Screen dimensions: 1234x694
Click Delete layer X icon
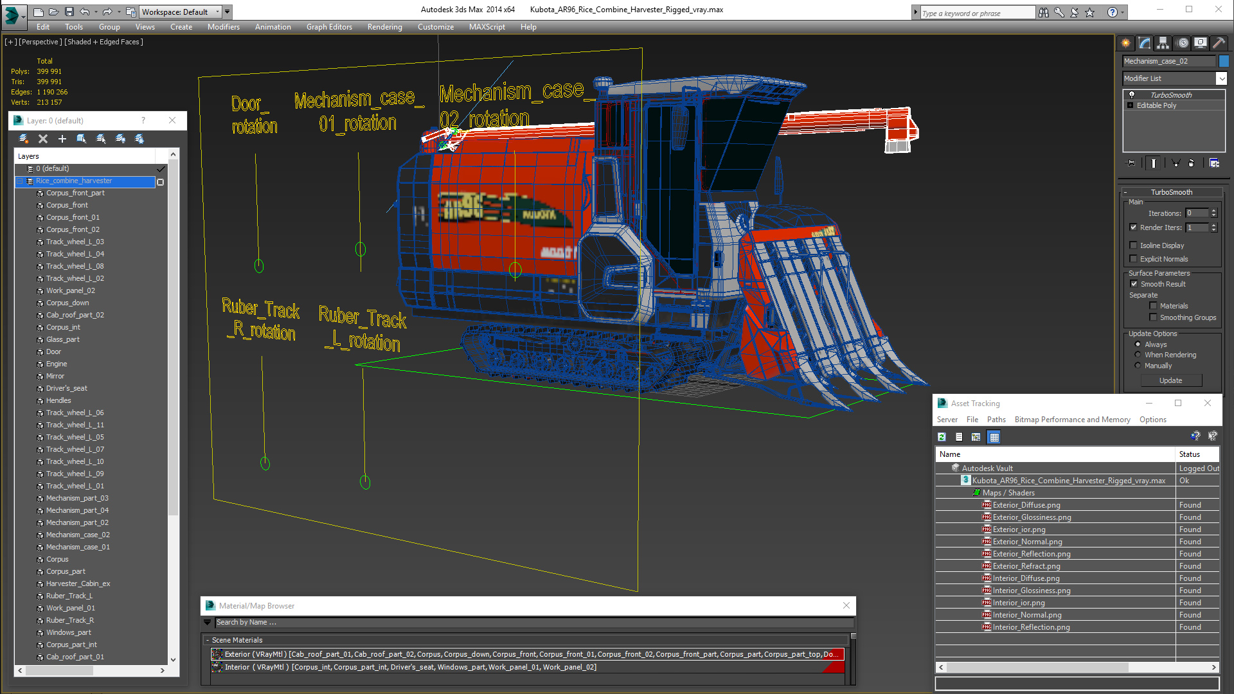(43, 139)
